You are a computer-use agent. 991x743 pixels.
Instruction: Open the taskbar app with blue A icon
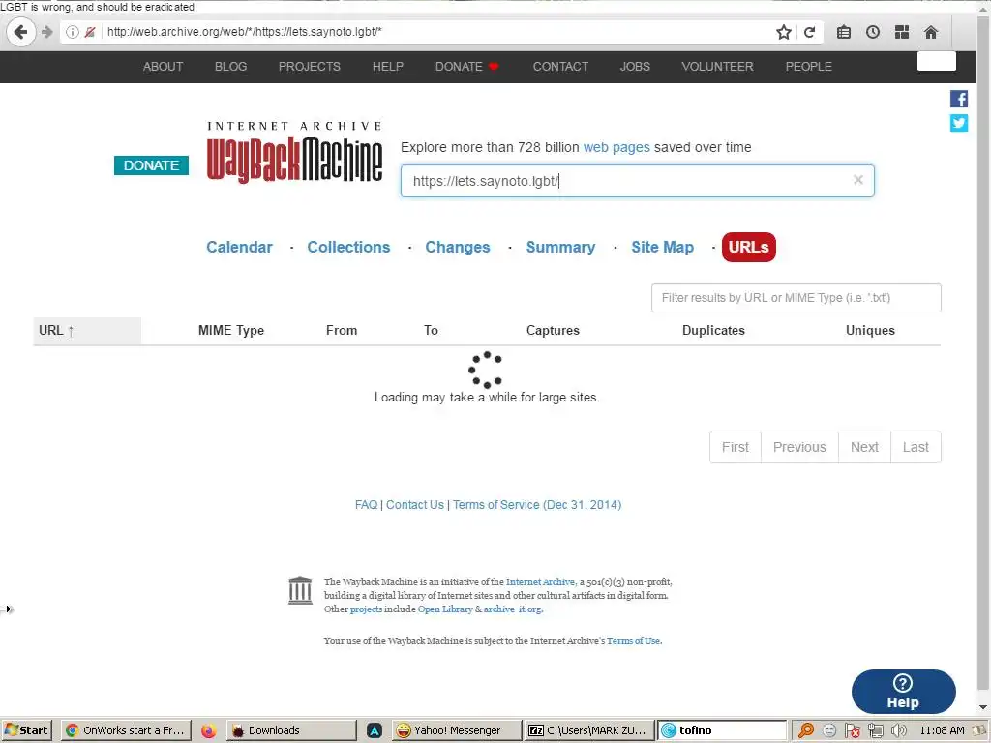375,730
